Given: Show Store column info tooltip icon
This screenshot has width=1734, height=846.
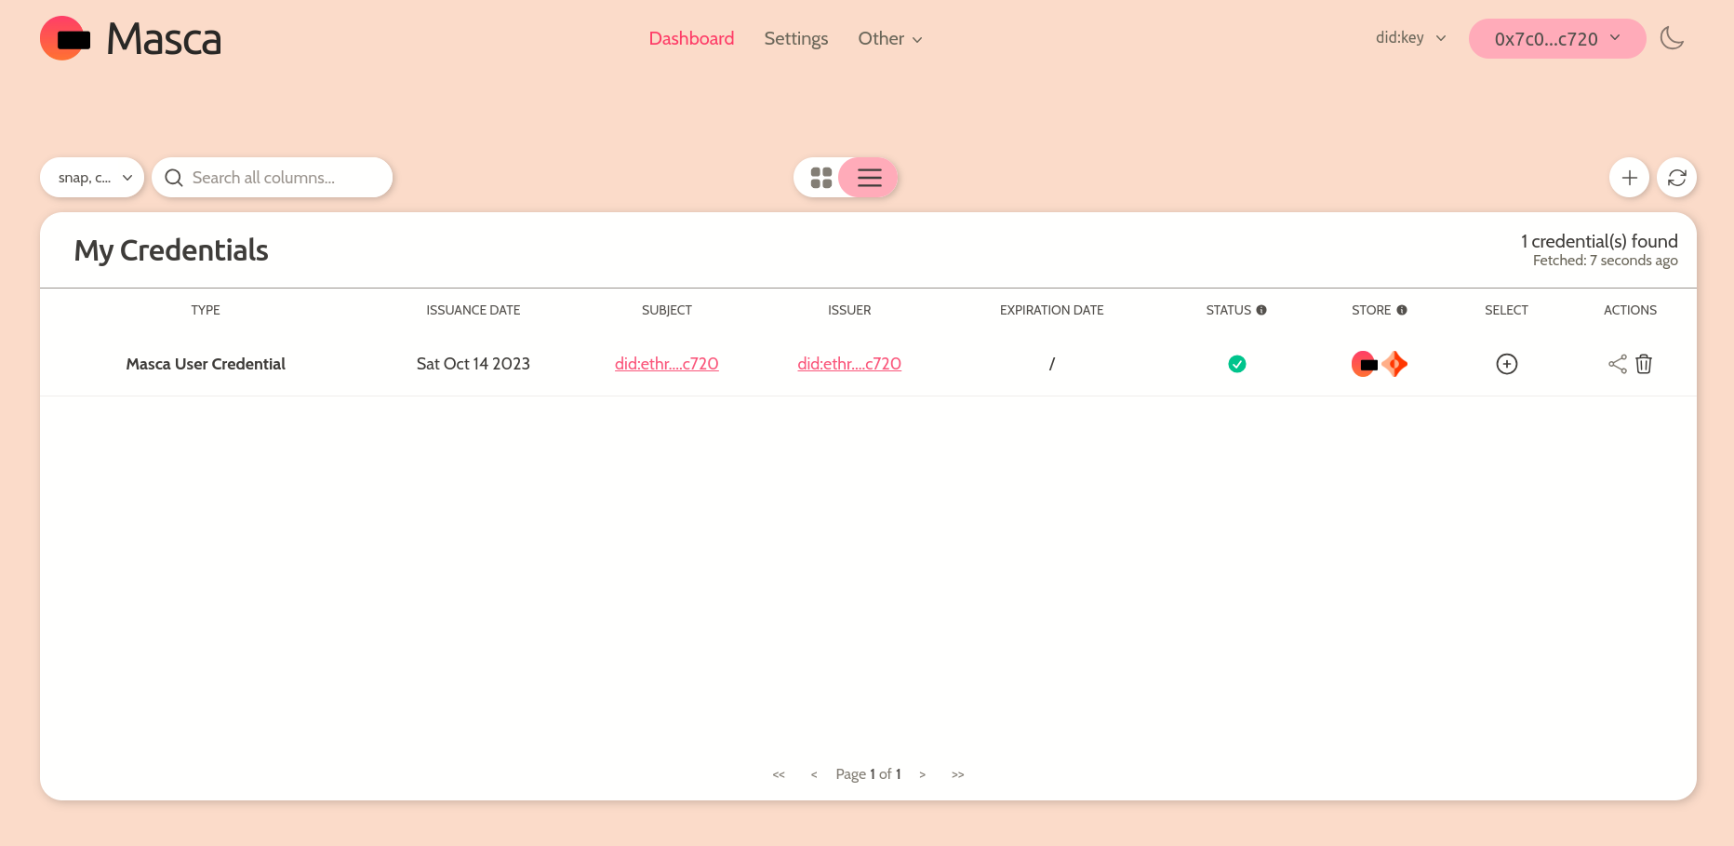Looking at the screenshot, I should (x=1402, y=310).
